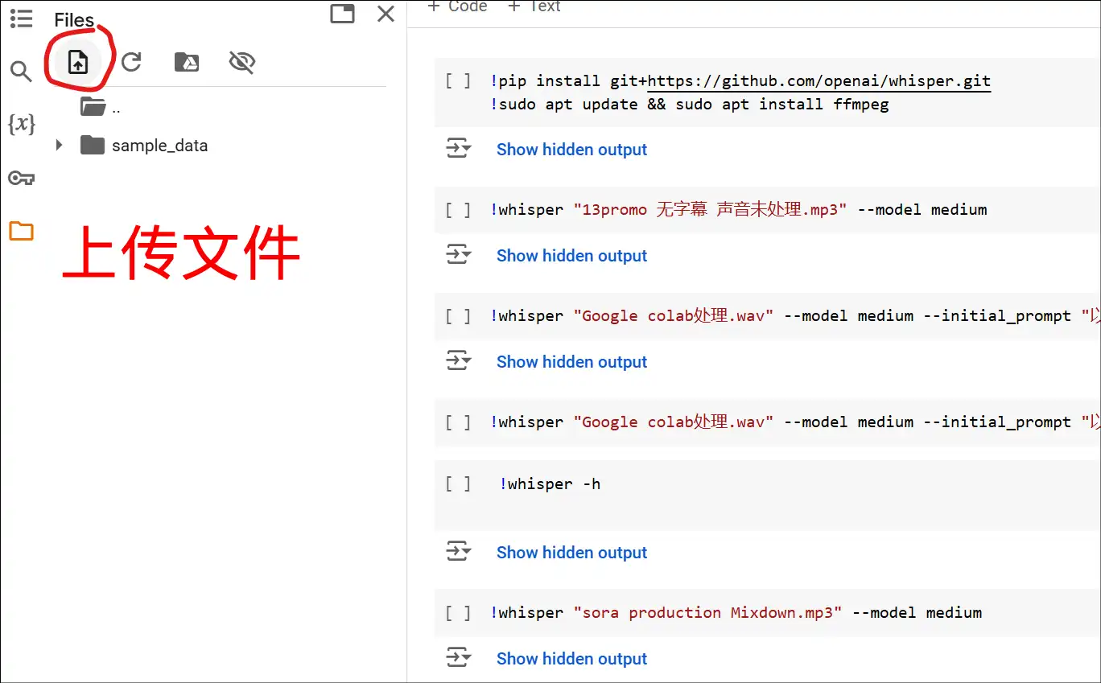Refresh the file list
1101x683 pixels.
point(131,62)
